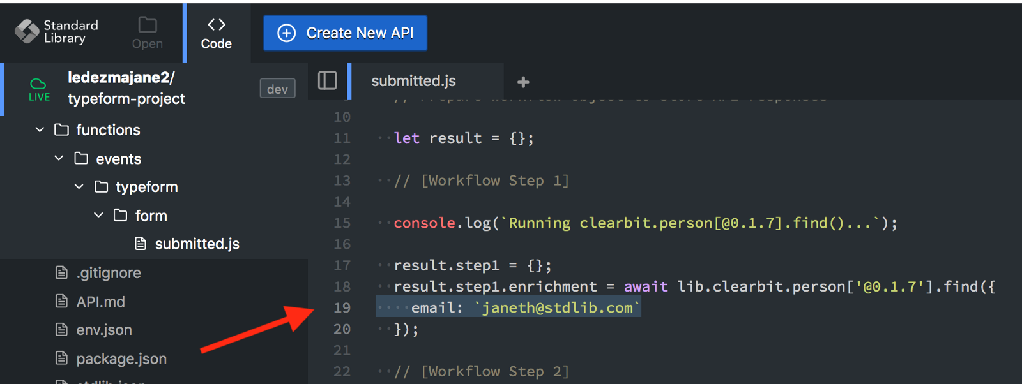Place cursor on the email janeth@stdlib.com line
The height and width of the screenshot is (384, 1022).
coord(508,307)
